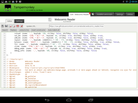This screenshot has width=138, height=103.
Task: Close the Edit - Webcomic Reader tab
Action: 90,13
